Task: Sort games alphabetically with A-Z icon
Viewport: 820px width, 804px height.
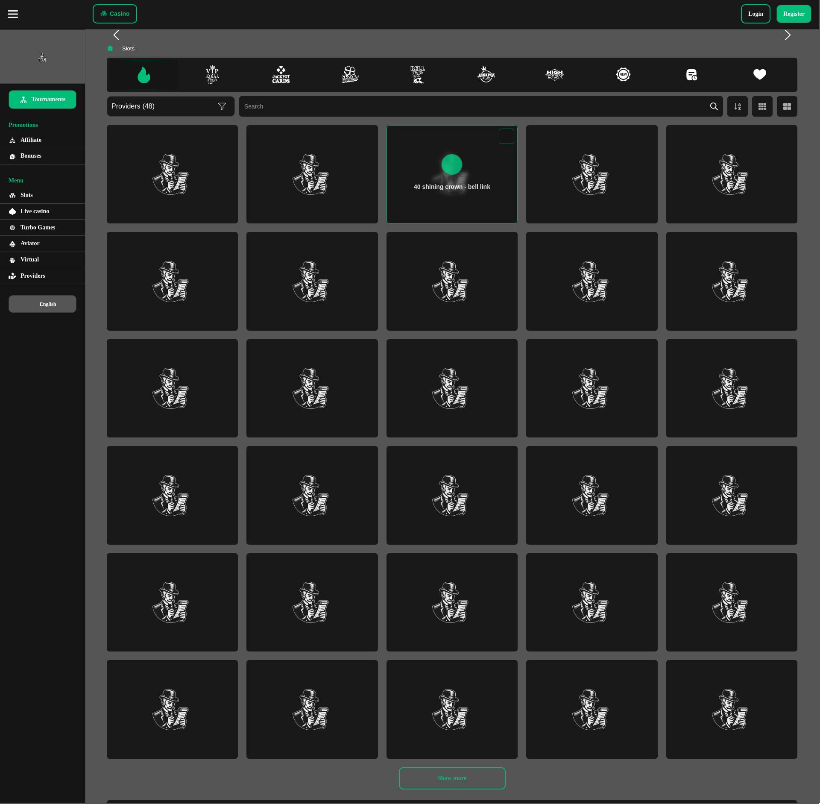Action: 737,106
